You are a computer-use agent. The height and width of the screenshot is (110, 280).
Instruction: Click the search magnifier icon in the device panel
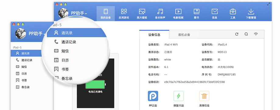(246, 34)
